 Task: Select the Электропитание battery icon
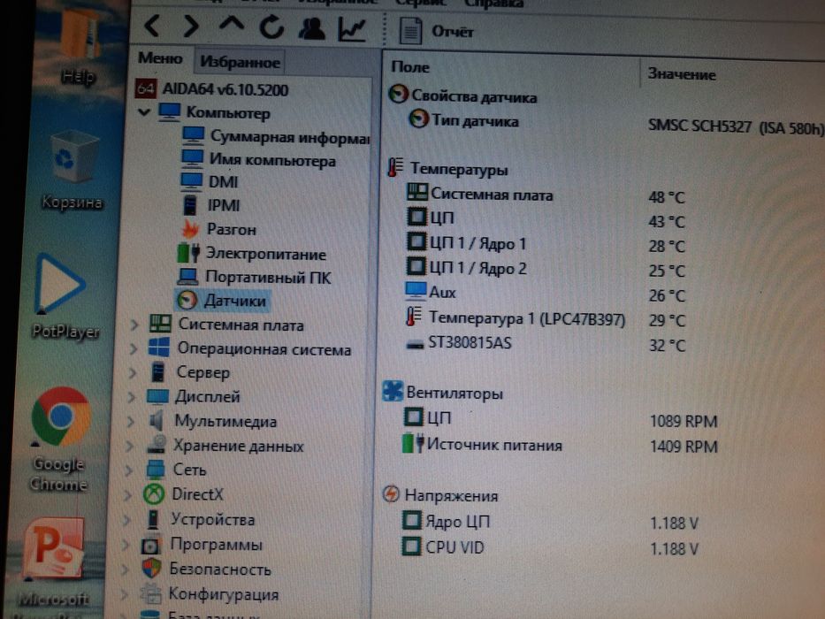coord(188,253)
